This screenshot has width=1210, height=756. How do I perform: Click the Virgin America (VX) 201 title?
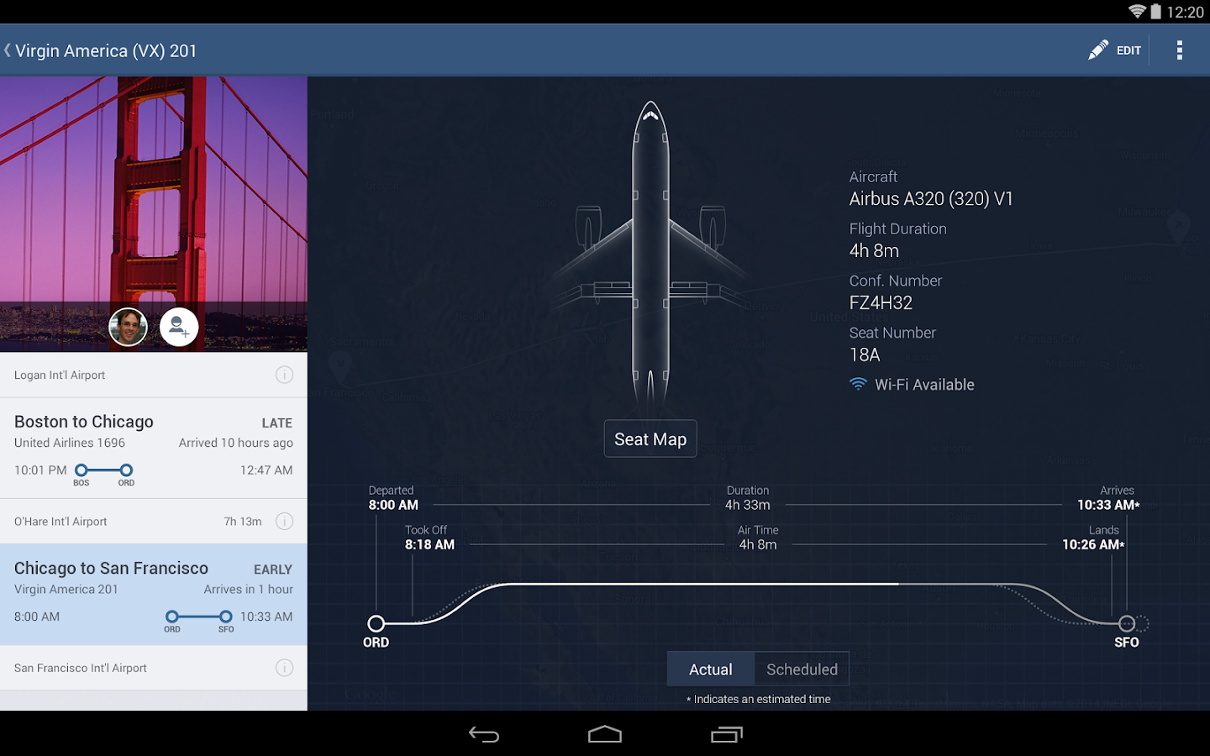pos(106,50)
